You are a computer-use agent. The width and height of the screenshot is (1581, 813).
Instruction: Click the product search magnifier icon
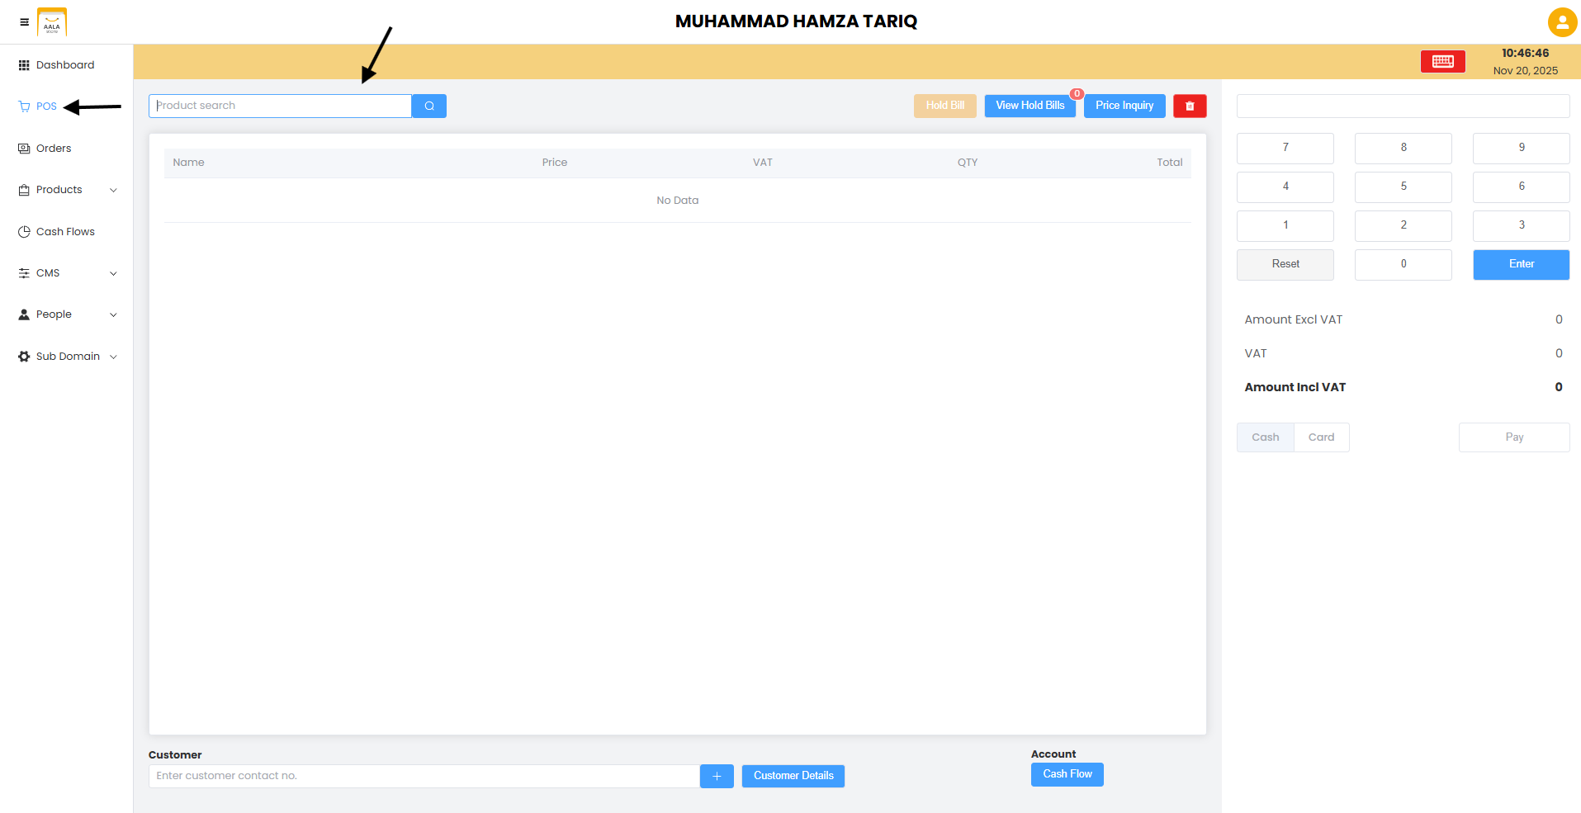click(x=428, y=106)
